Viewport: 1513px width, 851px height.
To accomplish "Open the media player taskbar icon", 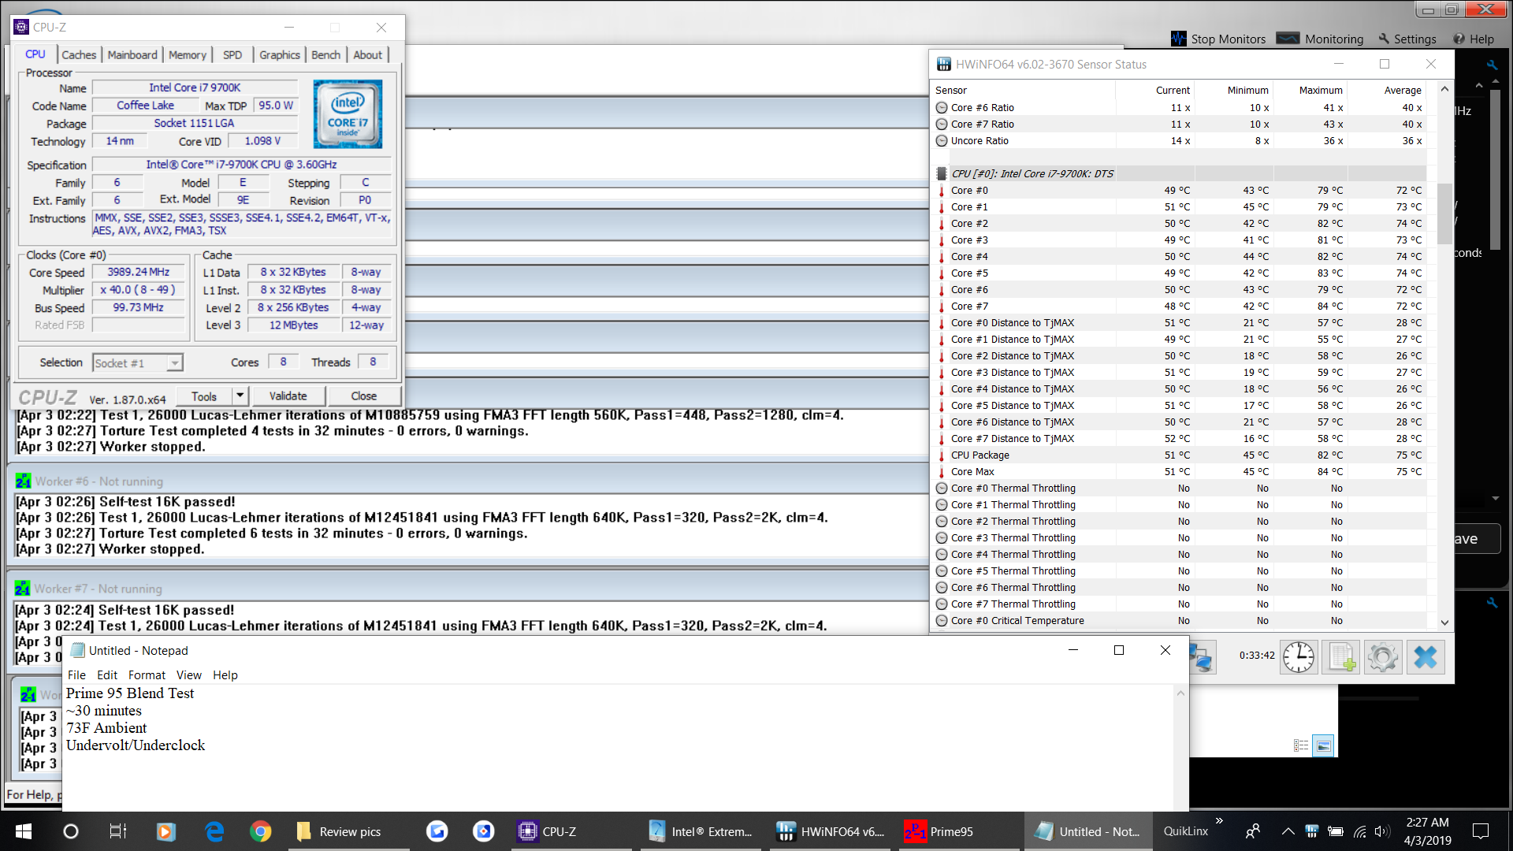I will coord(165,831).
